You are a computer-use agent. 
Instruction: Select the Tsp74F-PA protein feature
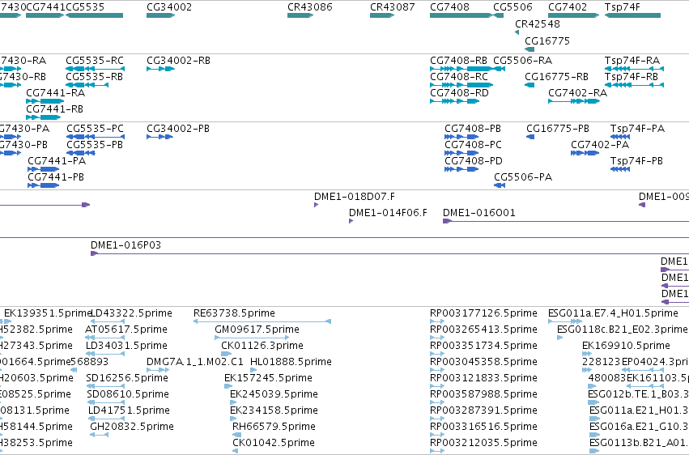(620, 137)
